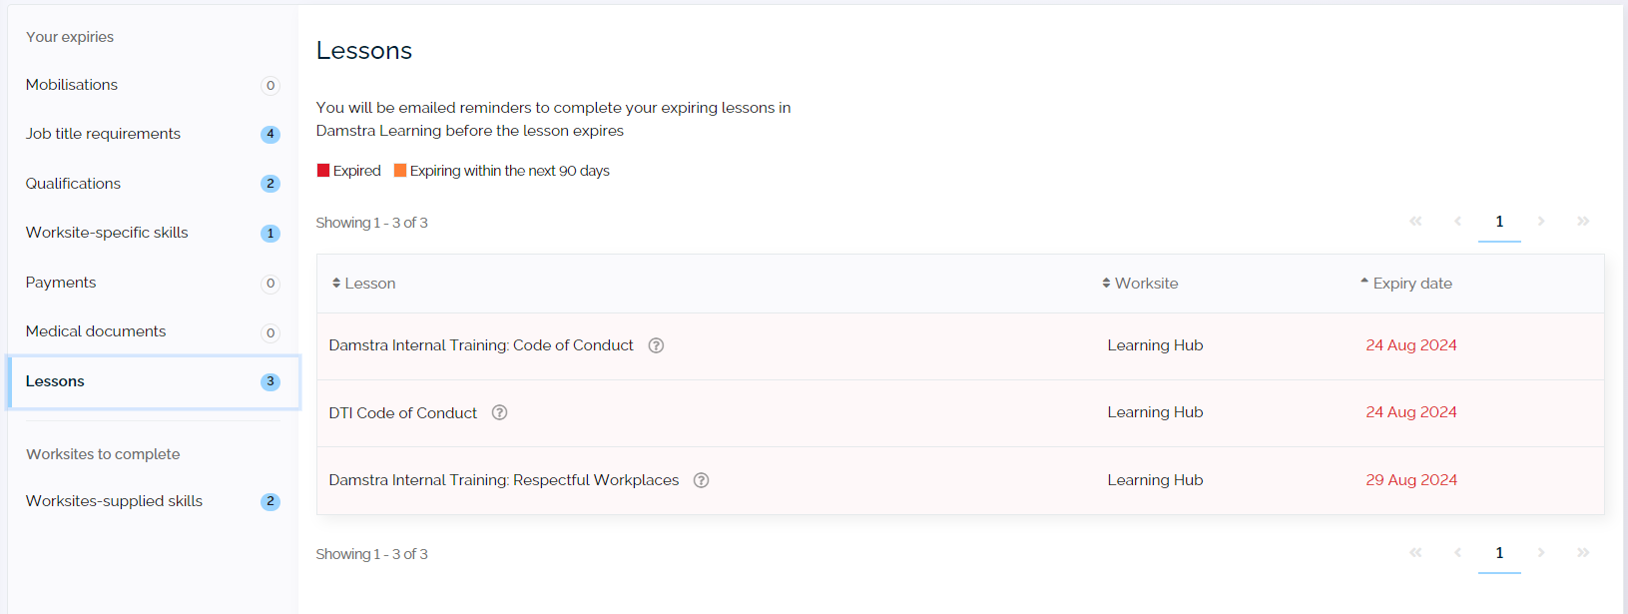Open Worksites-supplied skills item
This screenshot has height=614, width=1628.
[x=114, y=501]
